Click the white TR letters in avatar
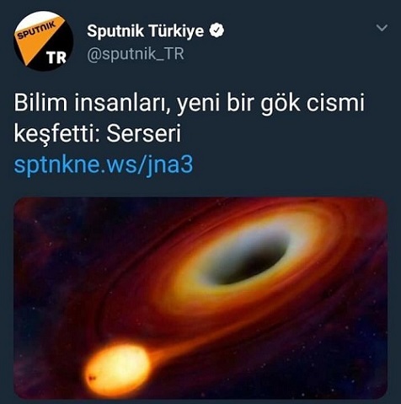The height and width of the screenshot is (404, 401). point(56,57)
